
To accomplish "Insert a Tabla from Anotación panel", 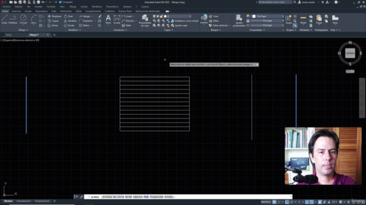I will [x=126, y=25].
